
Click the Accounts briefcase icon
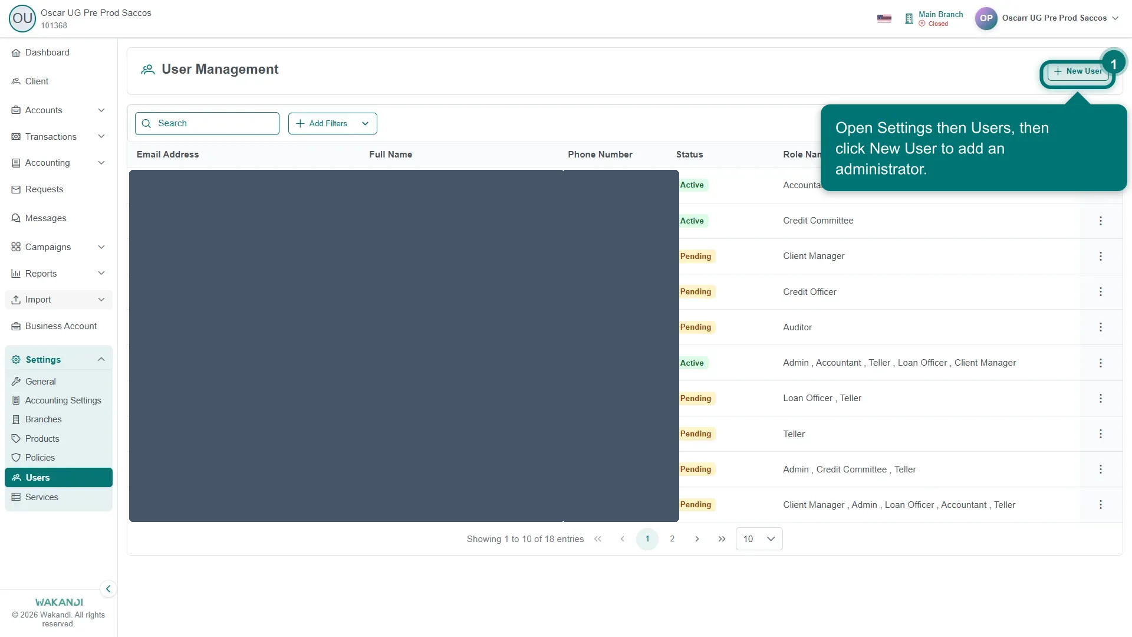(16, 110)
